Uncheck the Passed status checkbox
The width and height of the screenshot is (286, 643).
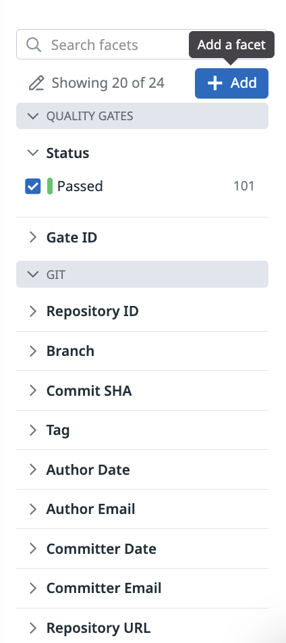tap(33, 186)
